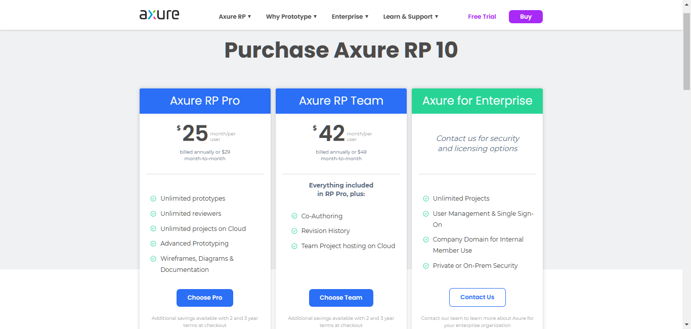Click 'Contact us for security and licensing options'
691x329 pixels.
coord(478,144)
